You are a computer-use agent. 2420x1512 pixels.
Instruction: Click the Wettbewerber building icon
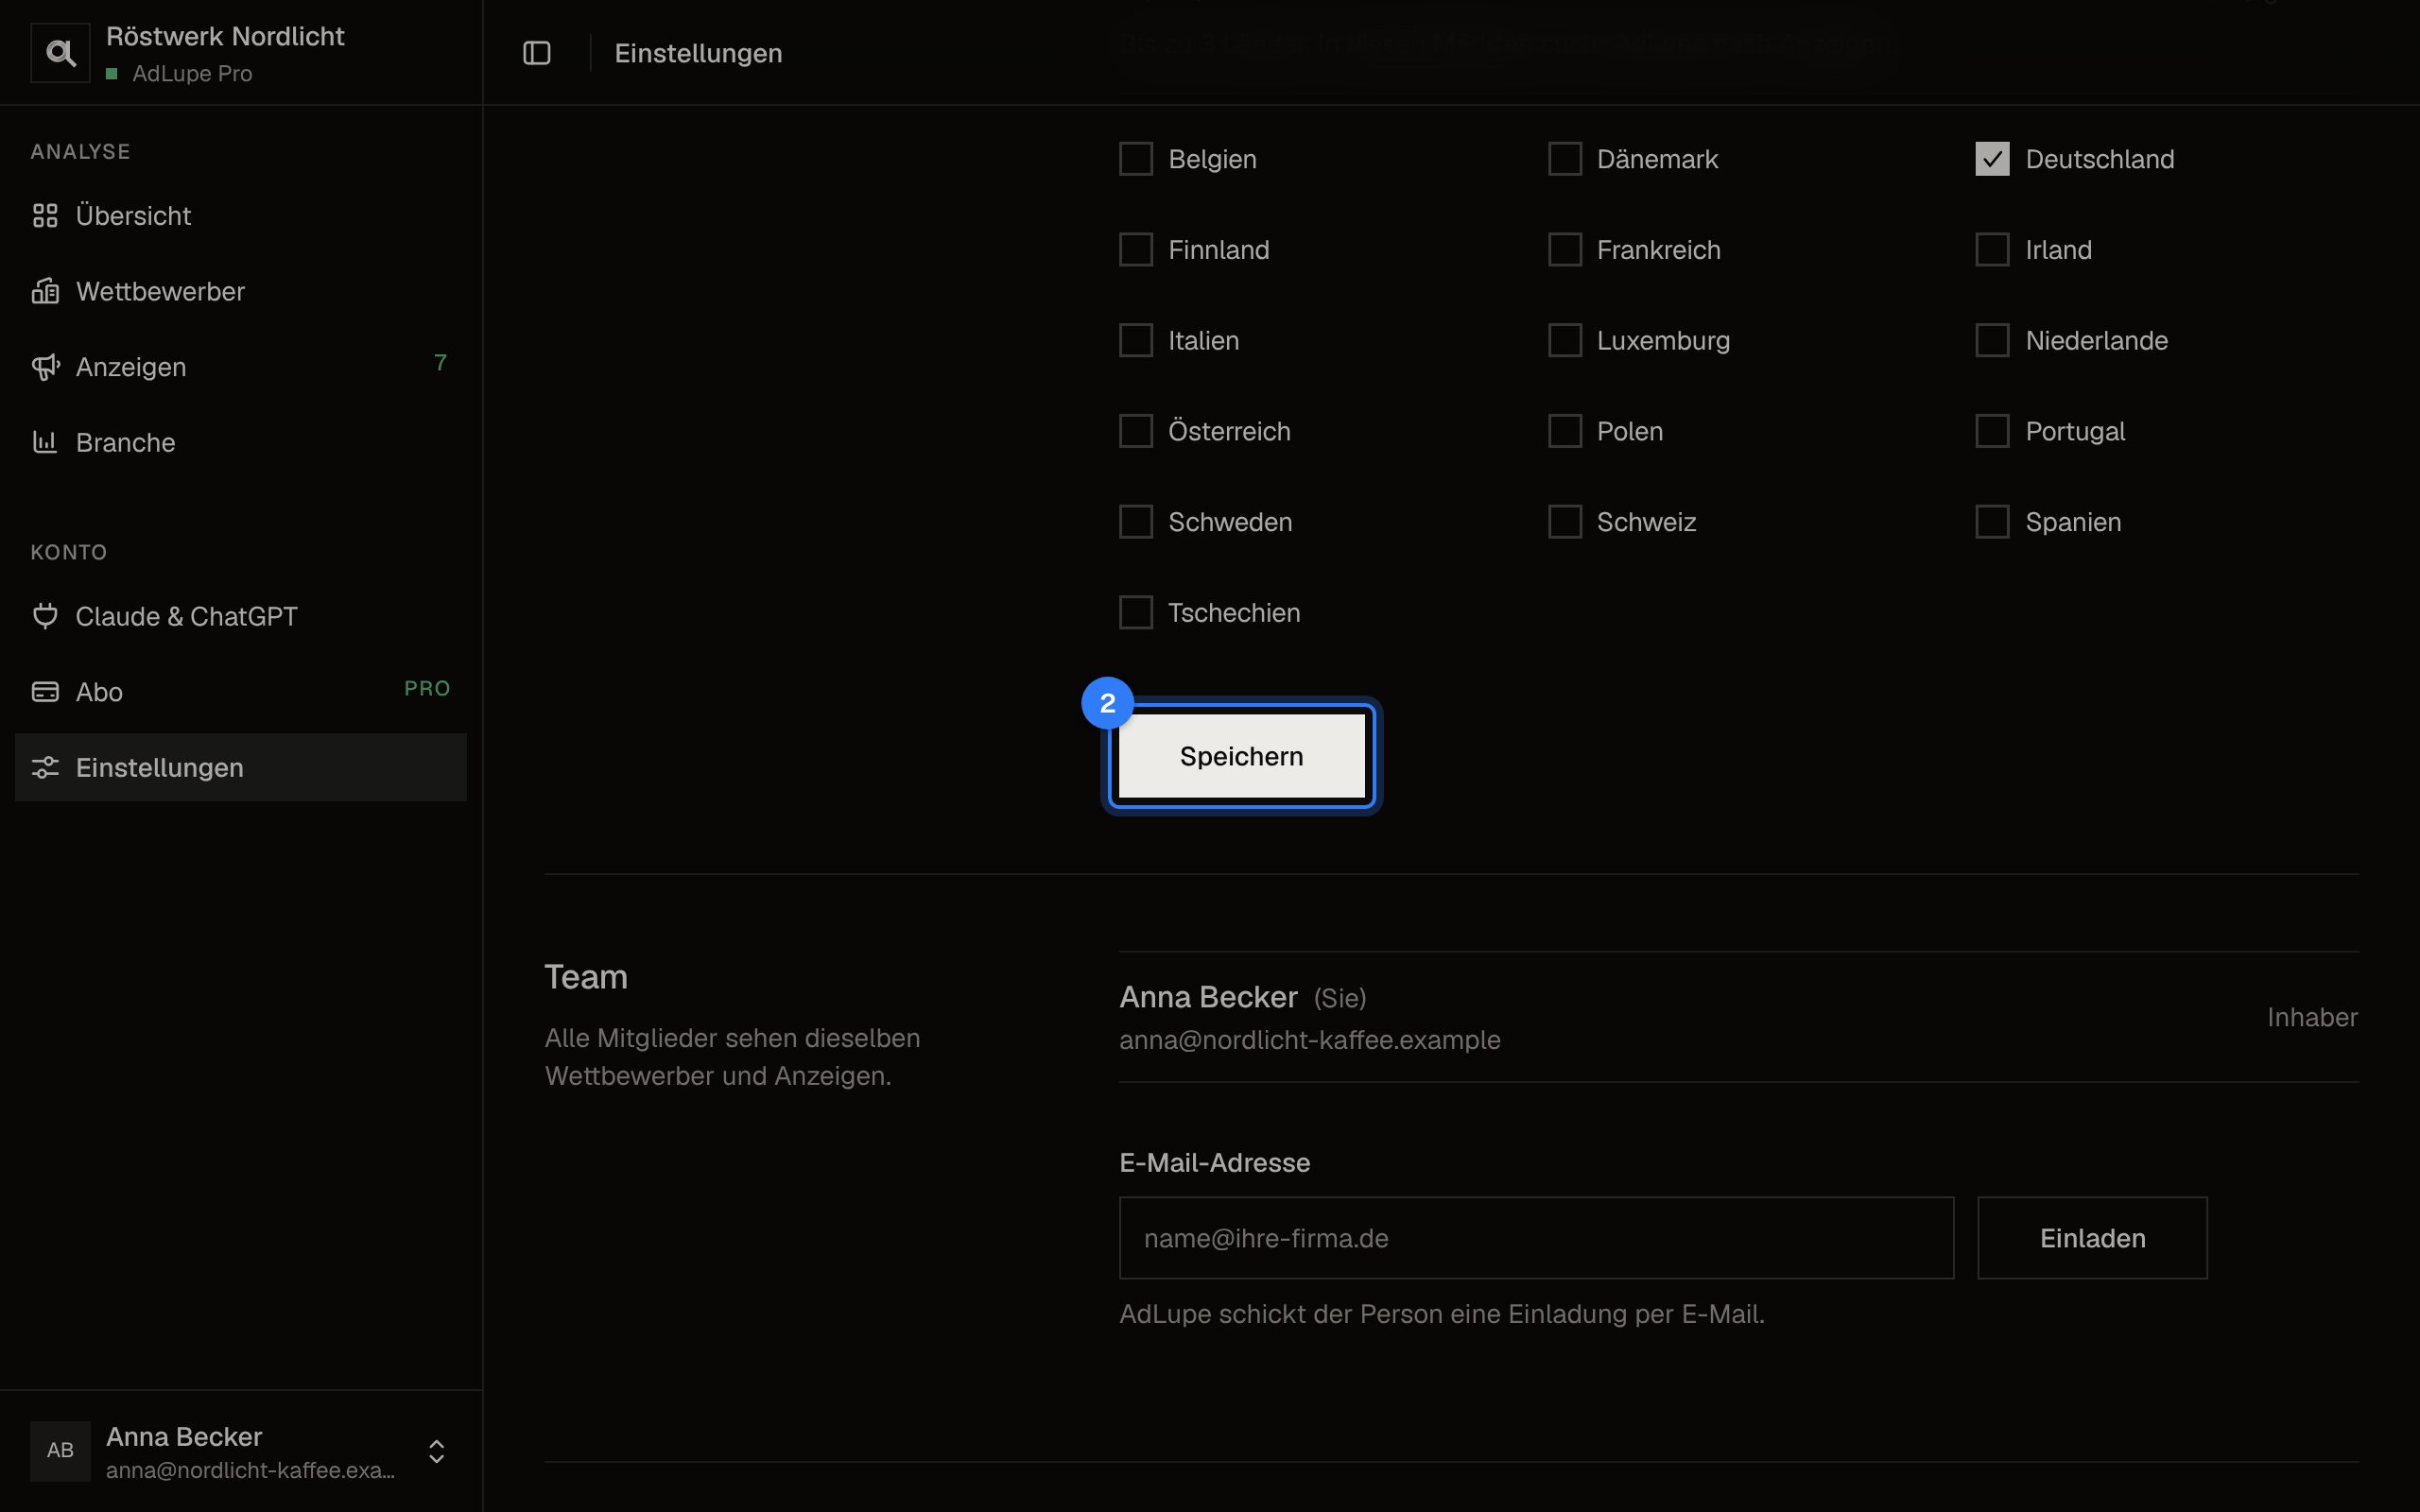click(45, 291)
